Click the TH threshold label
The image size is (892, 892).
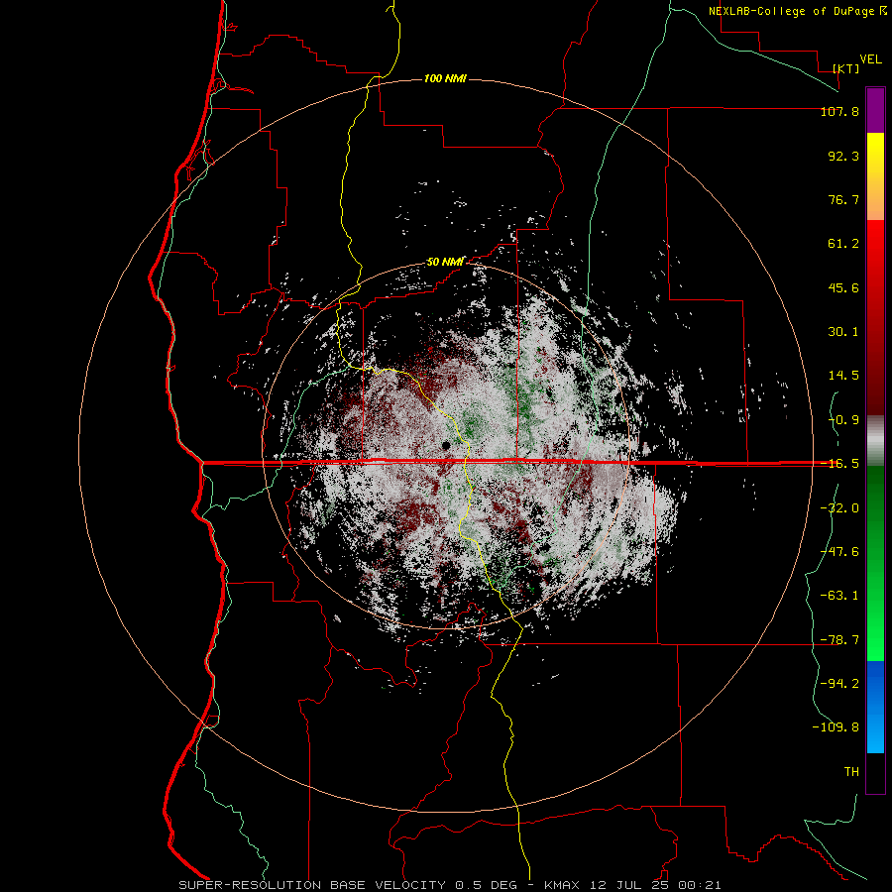tap(851, 772)
